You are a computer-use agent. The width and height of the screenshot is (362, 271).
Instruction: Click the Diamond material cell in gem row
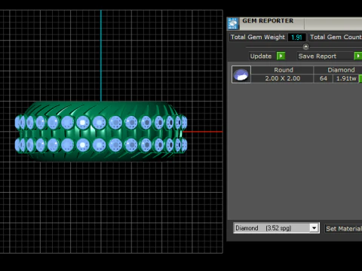(339, 70)
